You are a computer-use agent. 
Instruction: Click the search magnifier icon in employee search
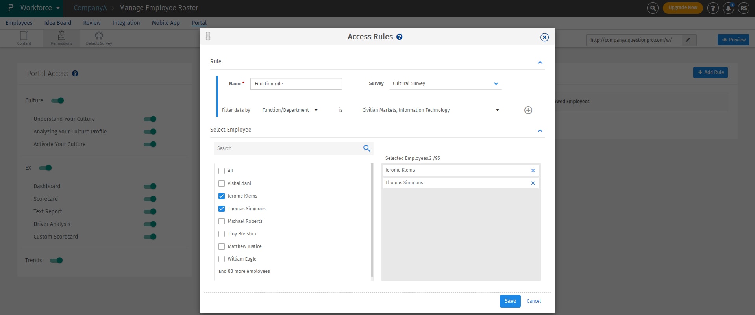366,148
